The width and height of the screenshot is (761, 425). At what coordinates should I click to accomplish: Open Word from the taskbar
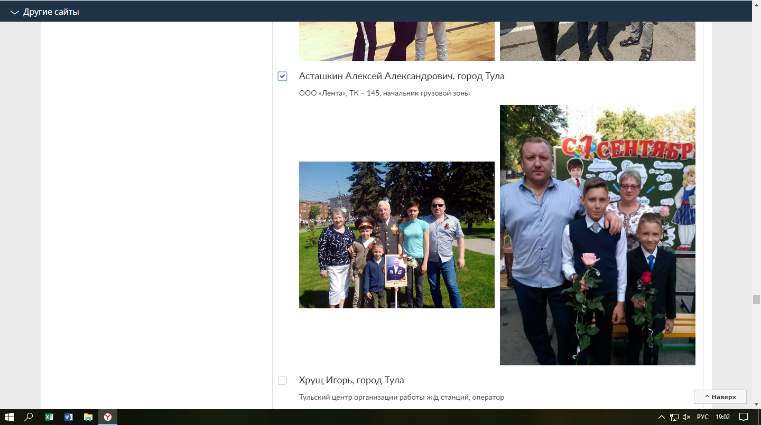point(68,417)
